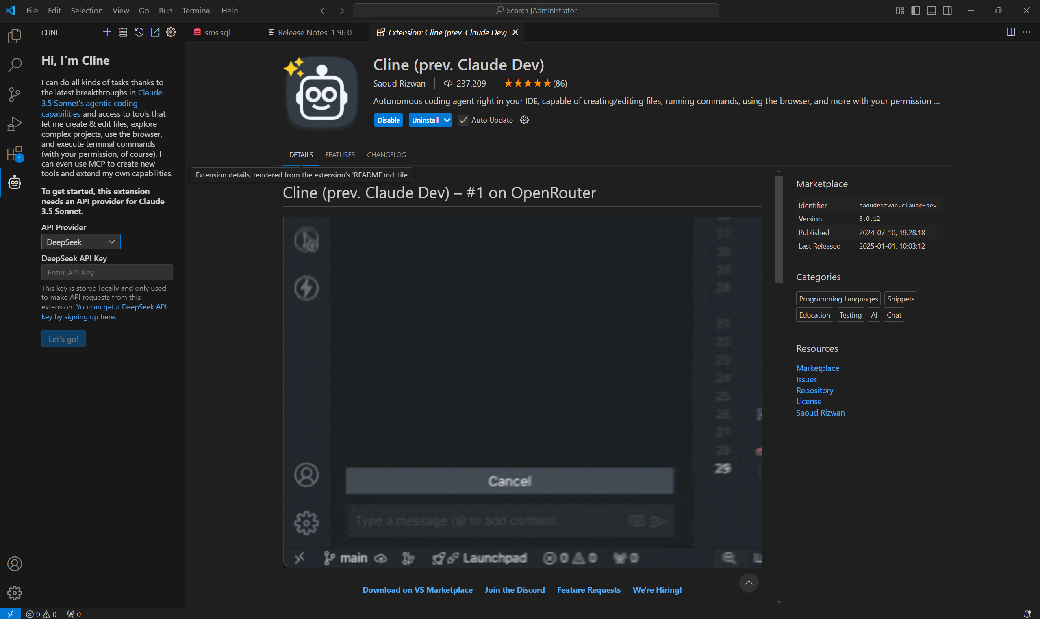
Task: Open the Extensions view with badge
Action: [14, 153]
